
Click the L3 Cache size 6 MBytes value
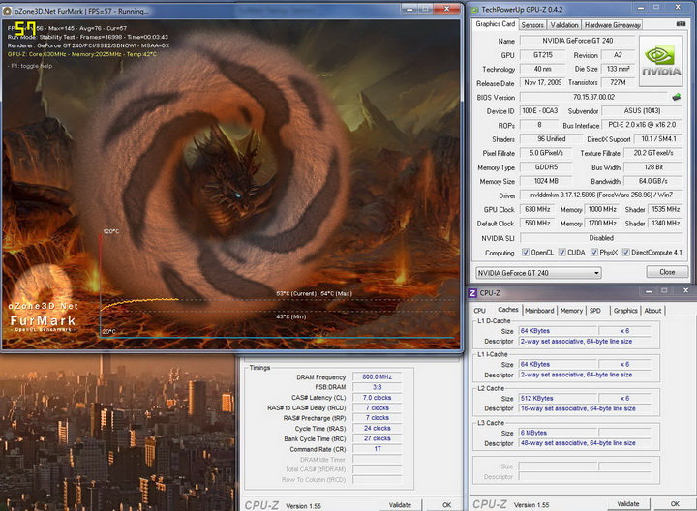click(x=558, y=433)
